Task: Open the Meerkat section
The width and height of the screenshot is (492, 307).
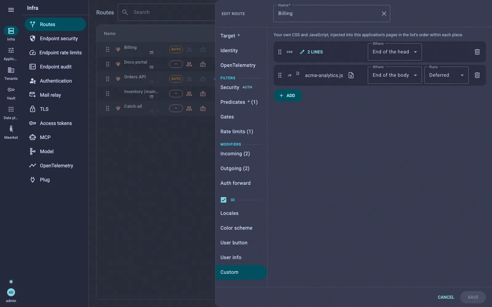Action: coord(11,132)
